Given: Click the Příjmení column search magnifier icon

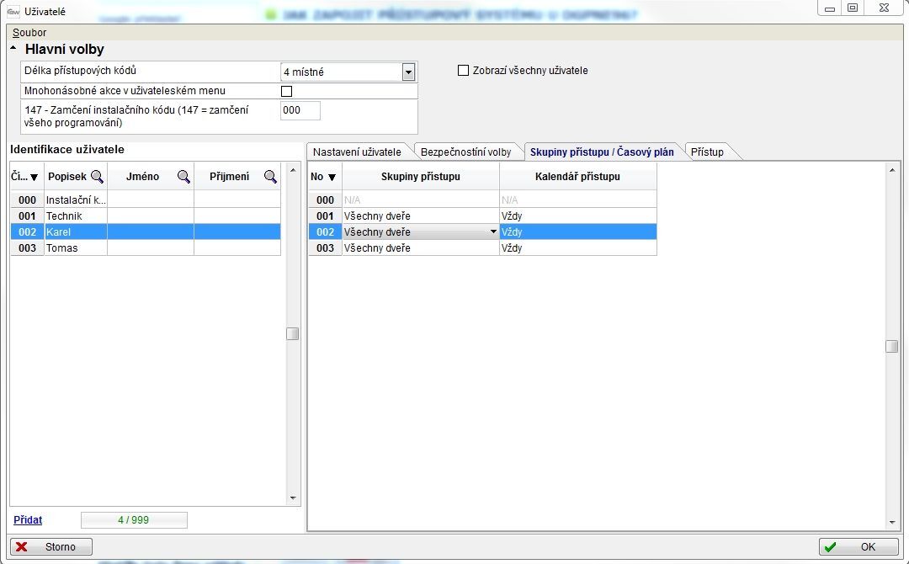Looking at the screenshot, I should point(270,177).
